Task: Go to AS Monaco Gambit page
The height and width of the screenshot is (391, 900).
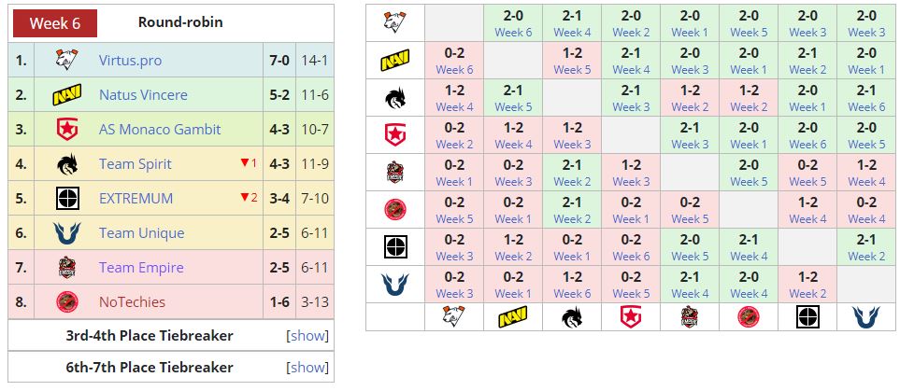Action: (160, 130)
